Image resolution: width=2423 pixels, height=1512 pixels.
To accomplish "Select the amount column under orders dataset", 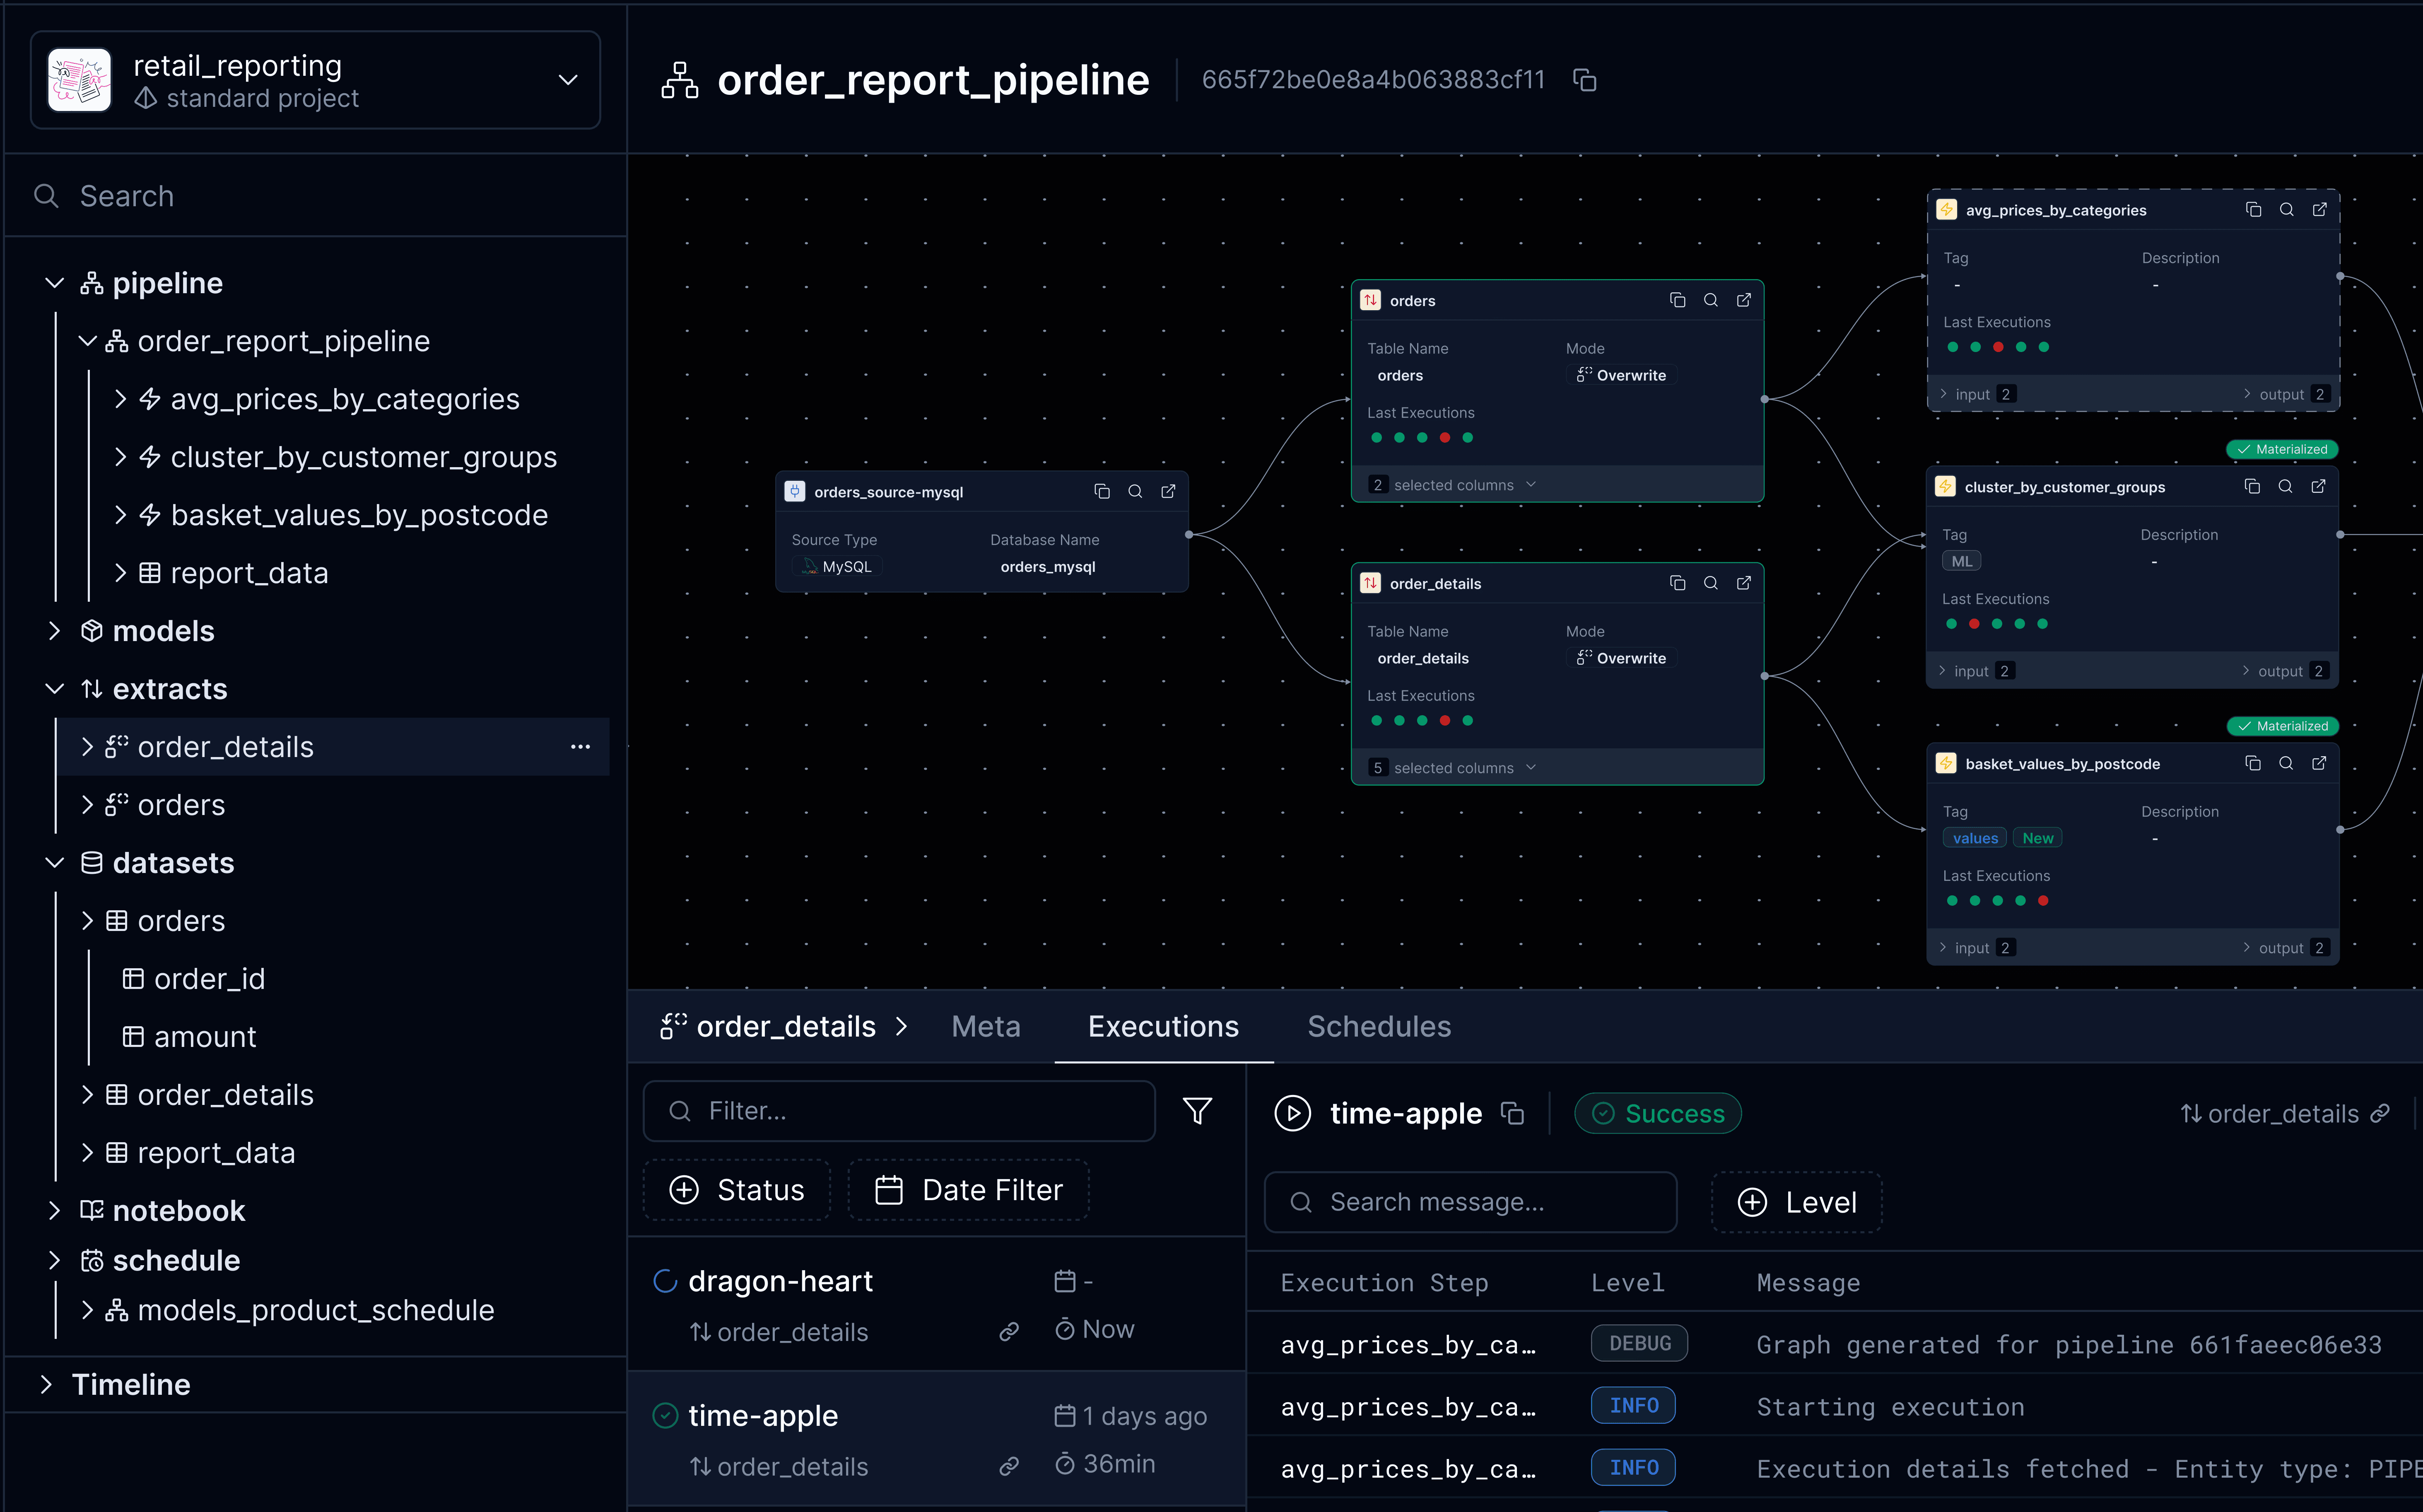I will [205, 1037].
